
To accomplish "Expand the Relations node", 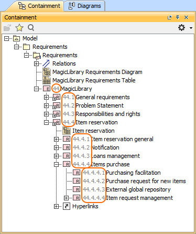I will pos(36,63).
